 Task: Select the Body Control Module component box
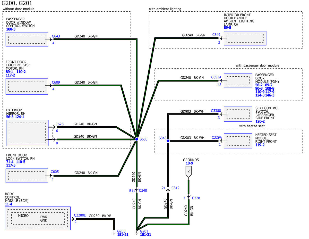point(38,218)
